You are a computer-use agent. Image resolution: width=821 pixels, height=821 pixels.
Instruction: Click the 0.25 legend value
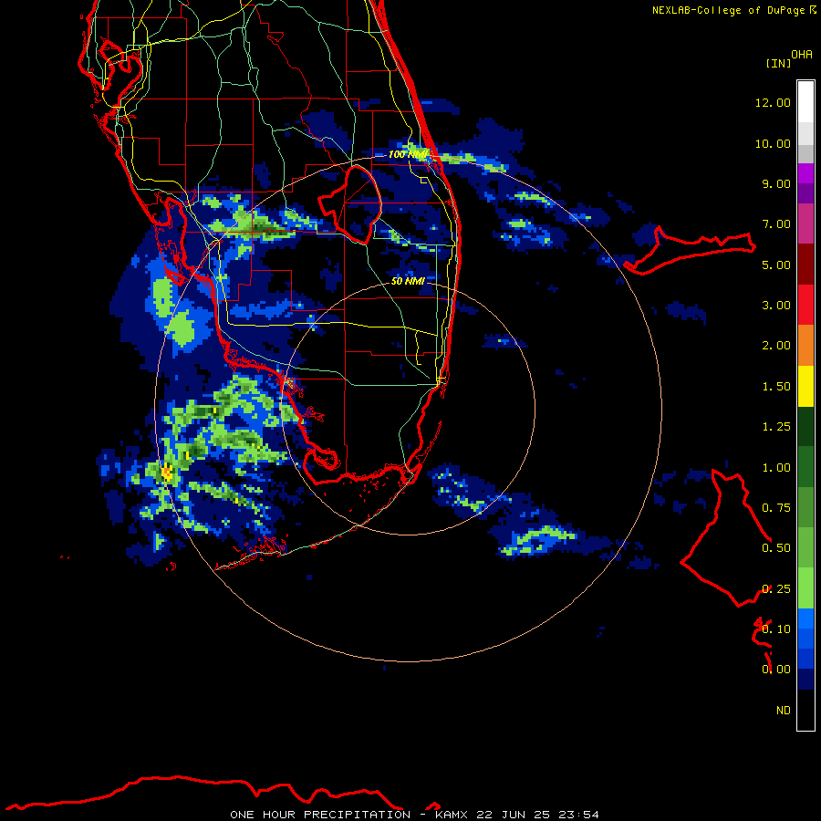click(x=776, y=589)
